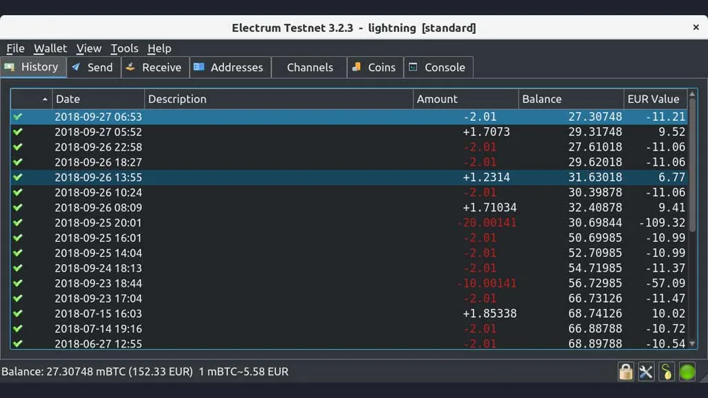
Task: Select the 2018-09-25 20:01 transaction row
Action: click(x=277, y=222)
